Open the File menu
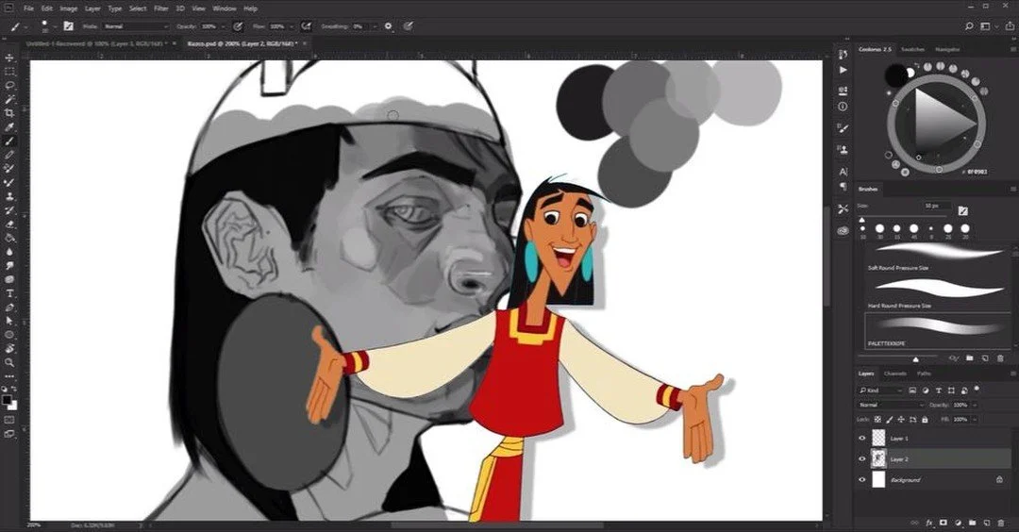The image size is (1019, 532). pos(28,8)
